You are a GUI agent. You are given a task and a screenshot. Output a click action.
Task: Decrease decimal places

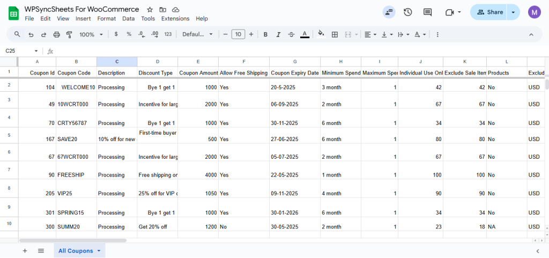tap(142, 34)
